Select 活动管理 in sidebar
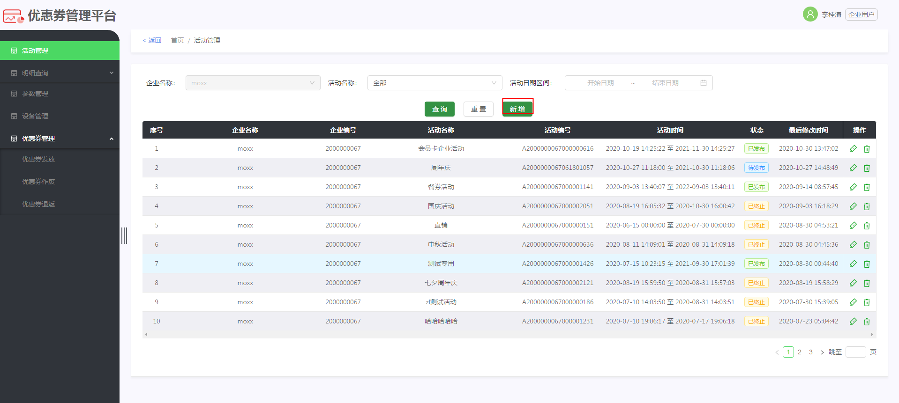This screenshot has width=899, height=403. pos(60,51)
